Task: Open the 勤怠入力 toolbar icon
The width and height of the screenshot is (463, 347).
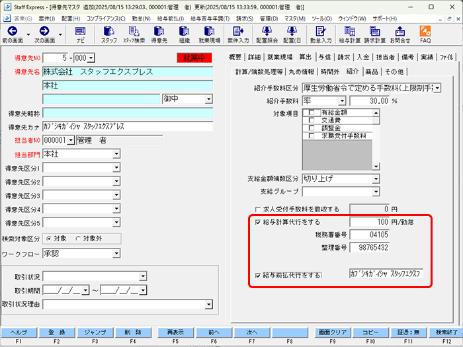Action: tap(321, 31)
